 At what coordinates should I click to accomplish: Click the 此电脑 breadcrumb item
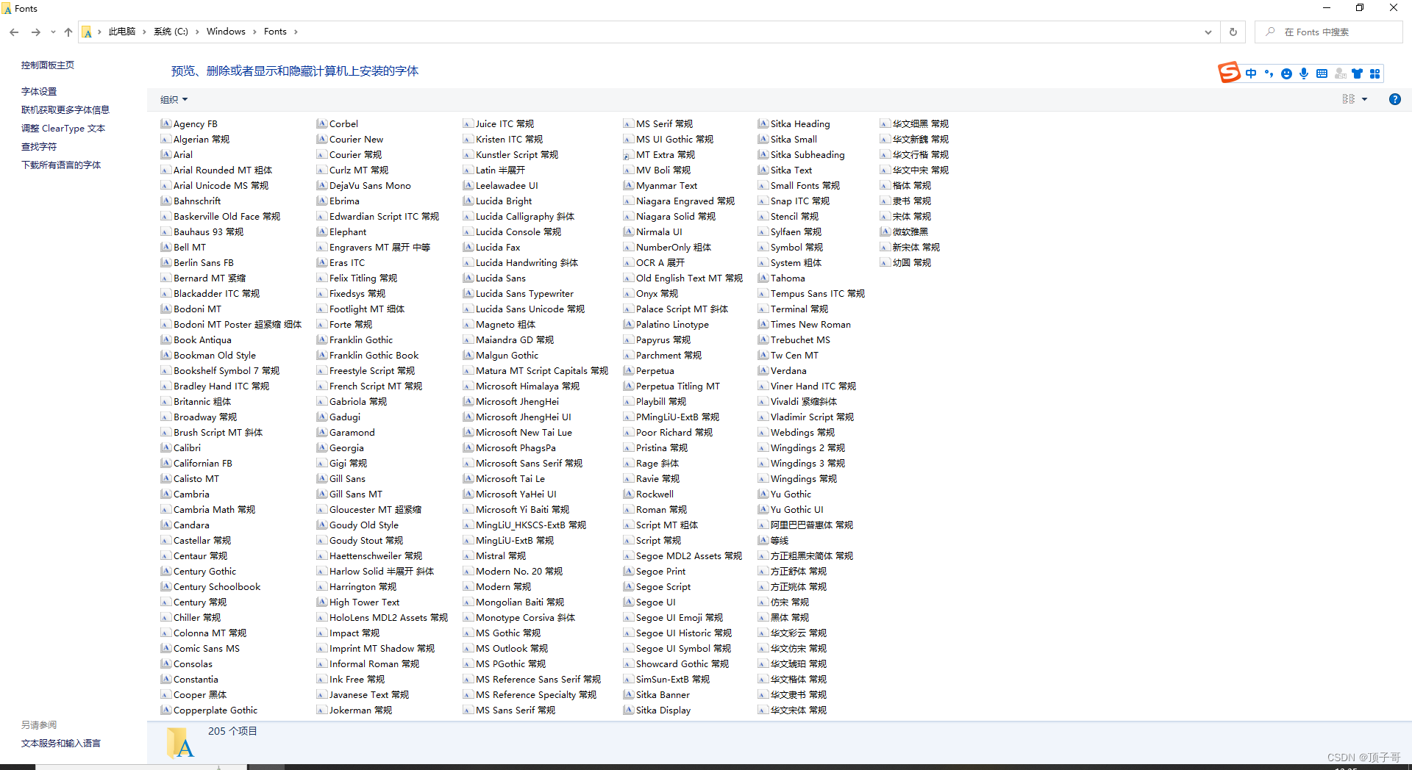tap(121, 32)
